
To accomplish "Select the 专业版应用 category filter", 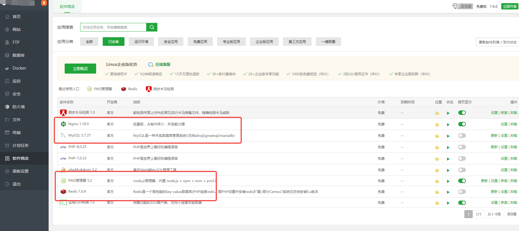I will (231, 42).
